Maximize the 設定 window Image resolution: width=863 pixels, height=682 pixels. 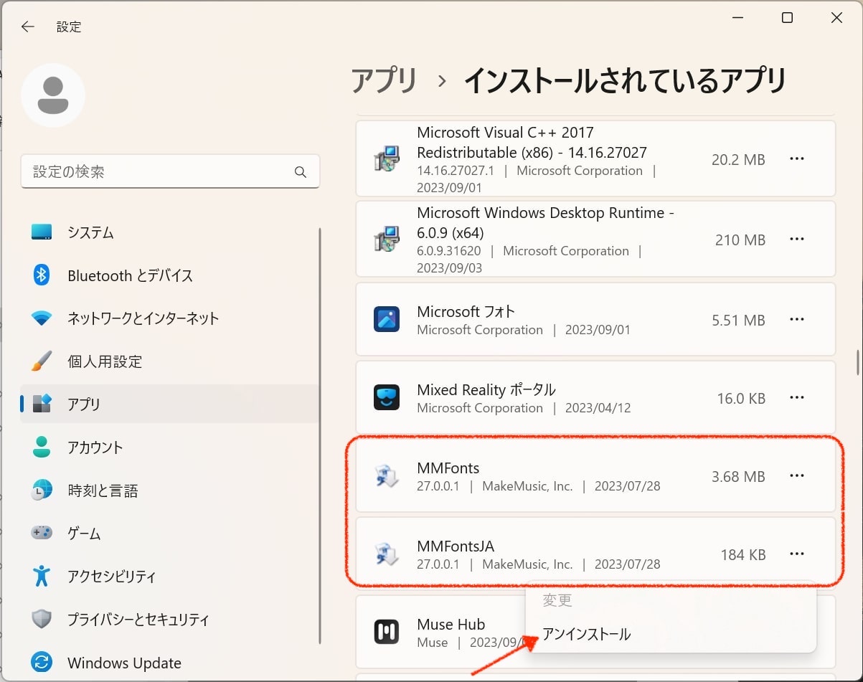[x=787, y=19]
